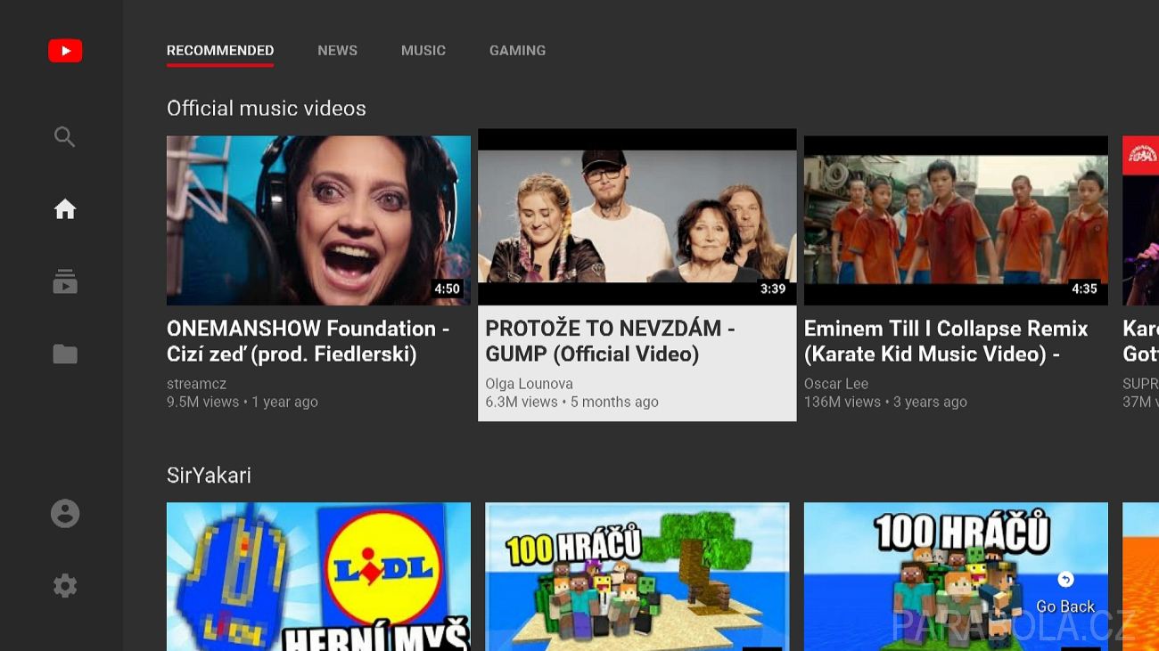
Task: Switch to the Gaming tab
Action: tap(518, 51)
